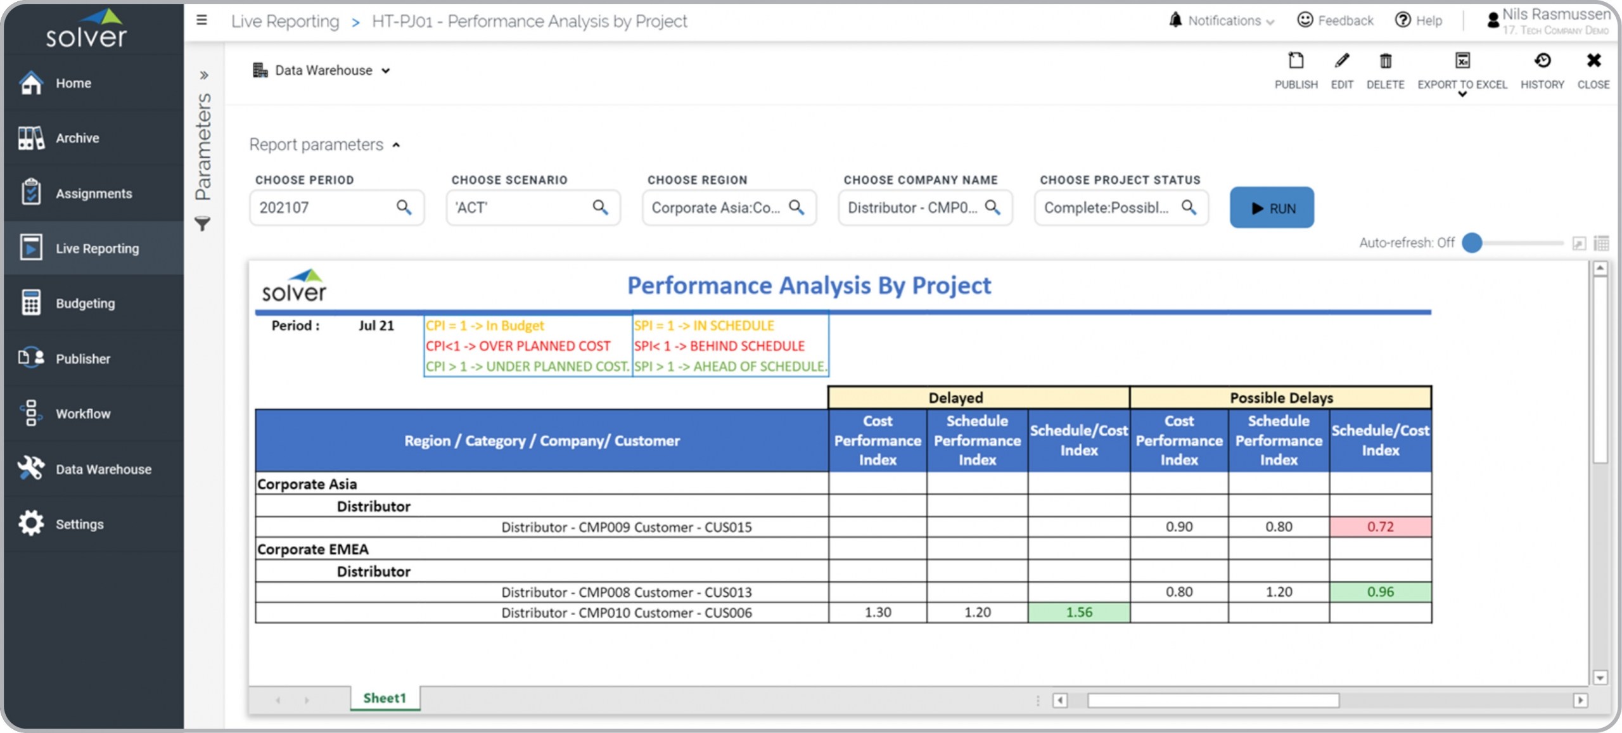Collapse the Report parameters section
The image size is (1622, 733).
[x=396, y=145]
